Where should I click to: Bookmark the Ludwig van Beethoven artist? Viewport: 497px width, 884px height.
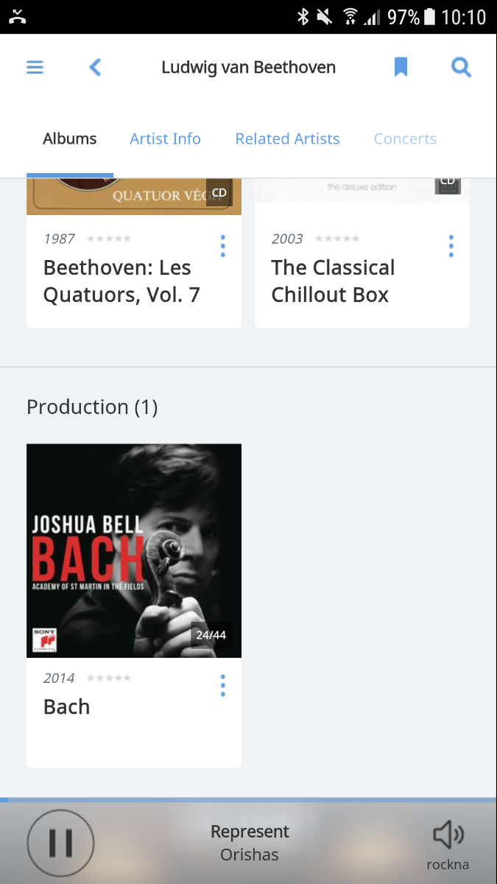(x=401, y=68)
